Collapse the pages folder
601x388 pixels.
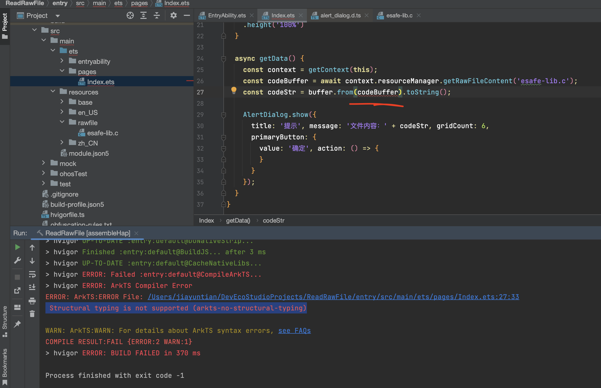pos(62,71)
